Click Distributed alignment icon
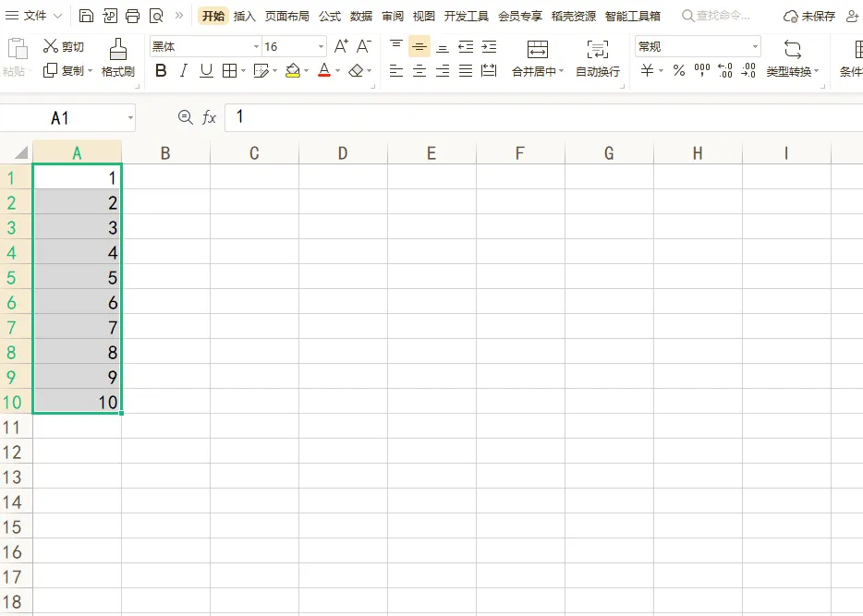863x616 pixels. 489,70
